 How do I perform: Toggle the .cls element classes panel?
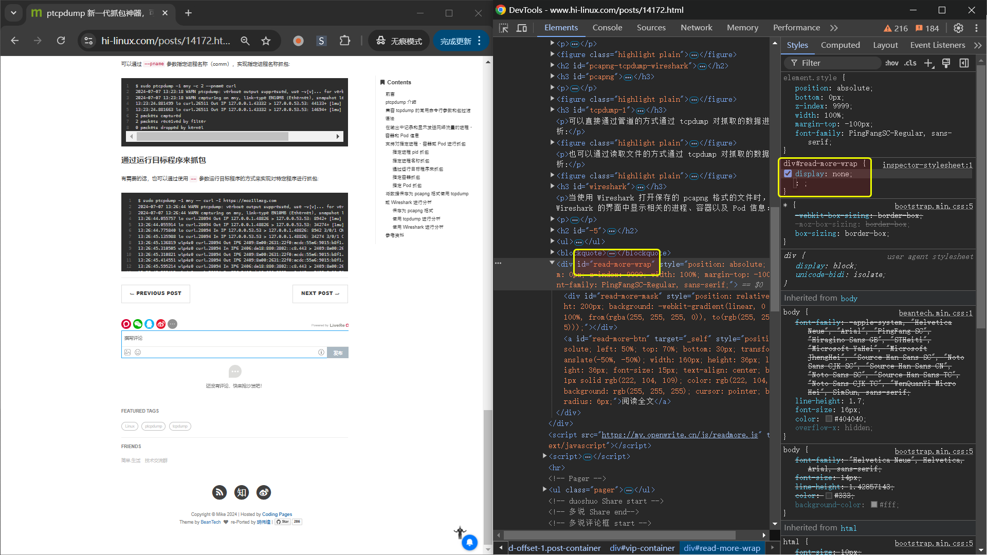(x=910, y=63)
